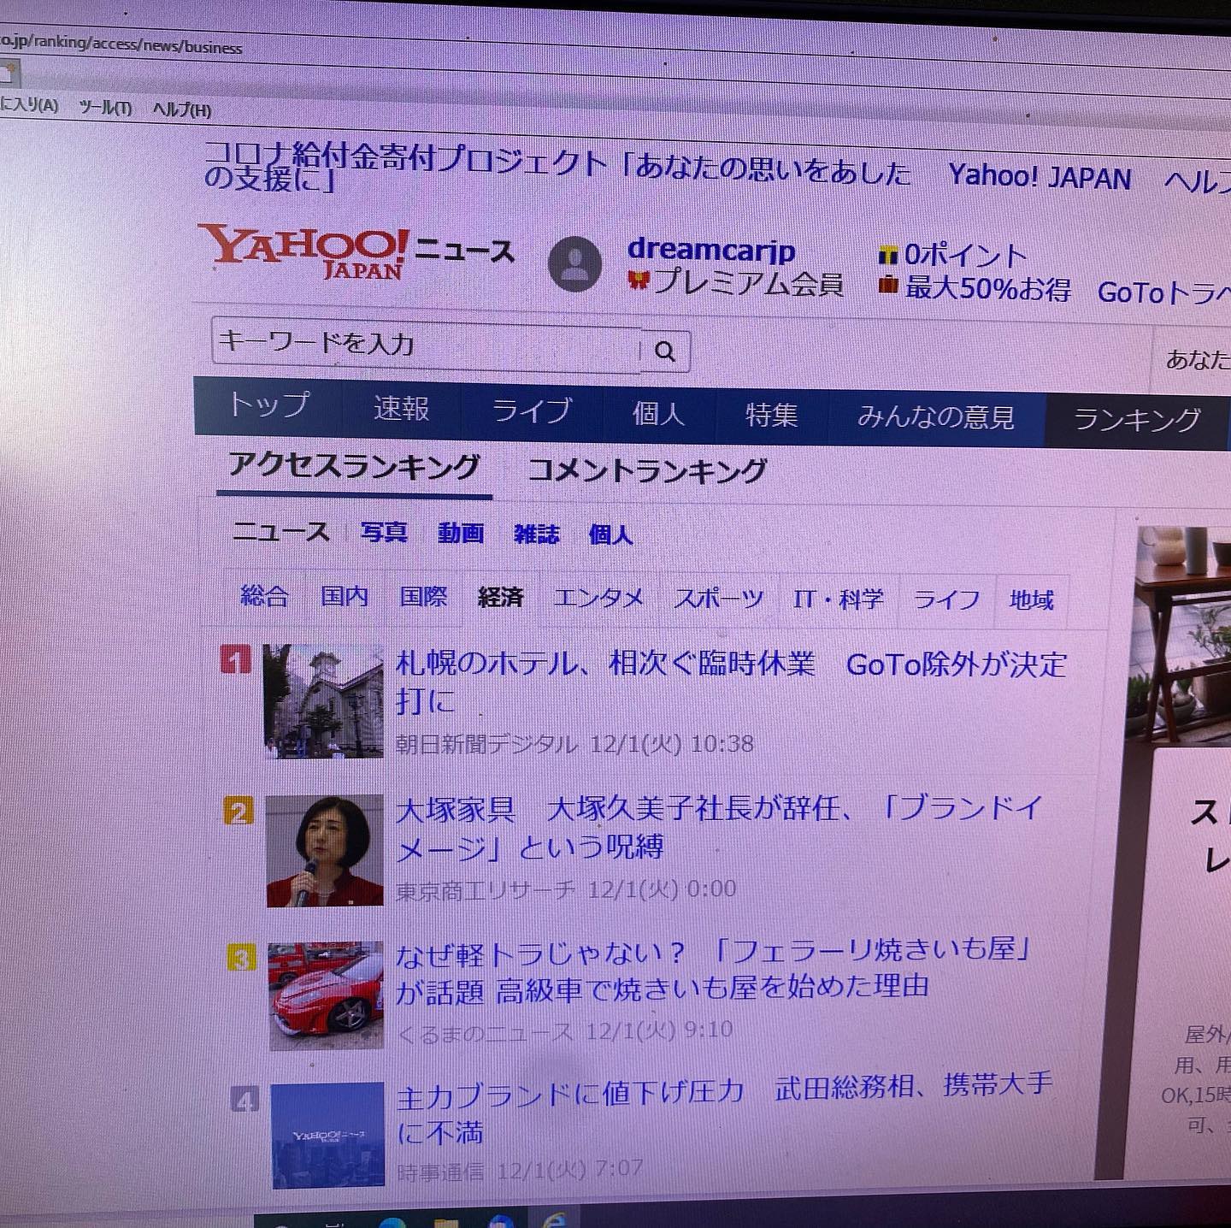The image size is (1231, 1228).
Task: Choose the 総合 category
Action: 264,595
